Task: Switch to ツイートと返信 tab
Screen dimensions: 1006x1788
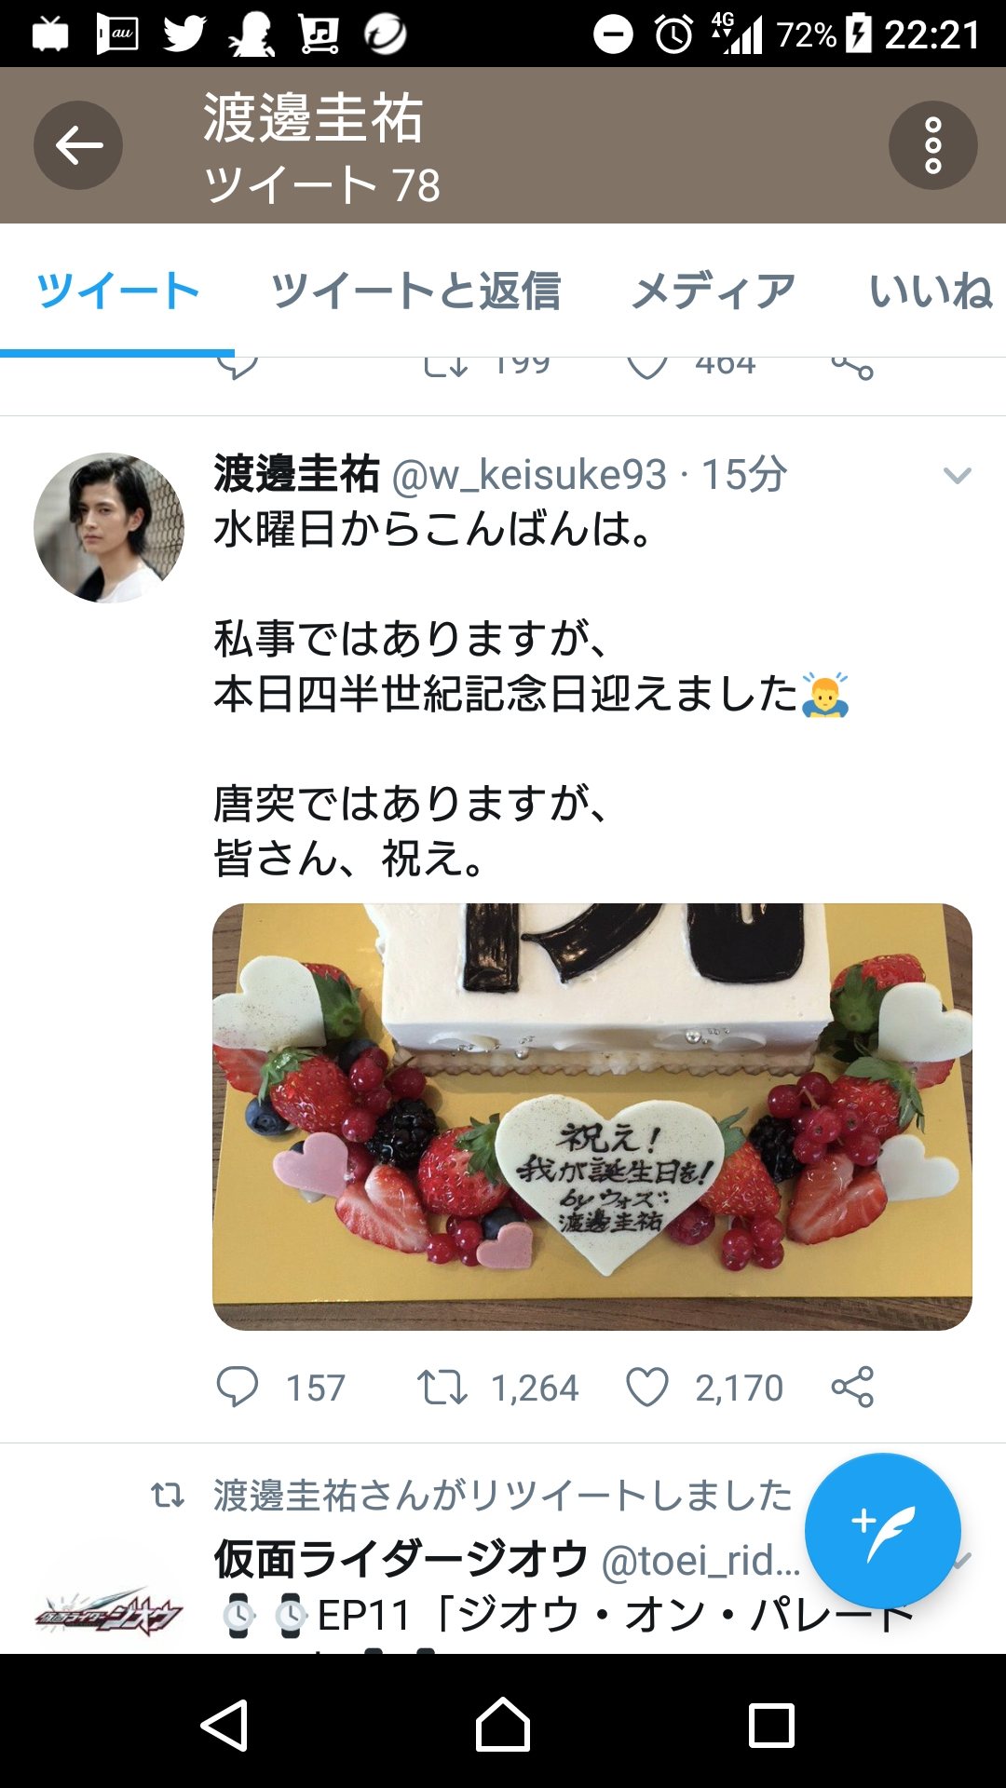Action: [415, 291]
